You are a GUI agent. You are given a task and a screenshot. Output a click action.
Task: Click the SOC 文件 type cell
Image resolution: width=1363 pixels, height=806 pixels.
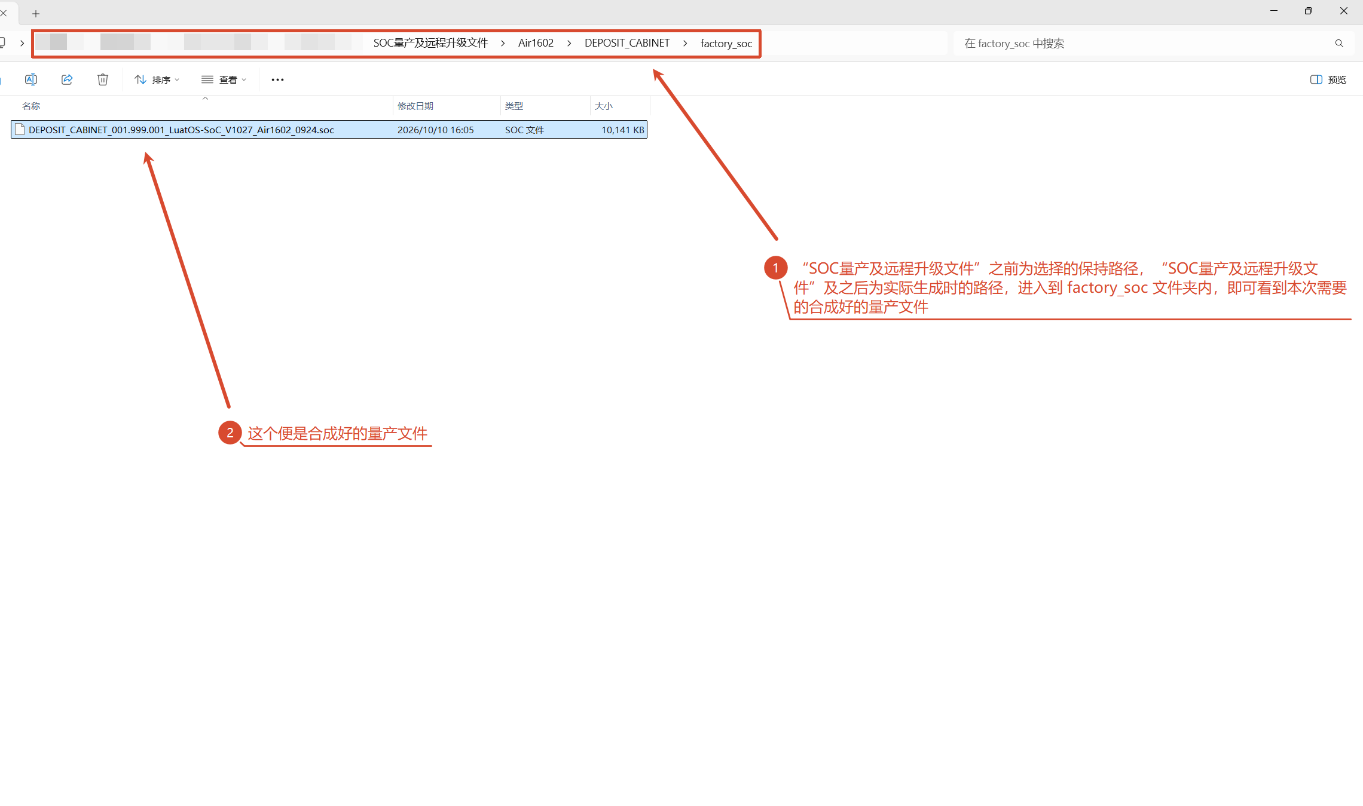(x=524, y=130)
